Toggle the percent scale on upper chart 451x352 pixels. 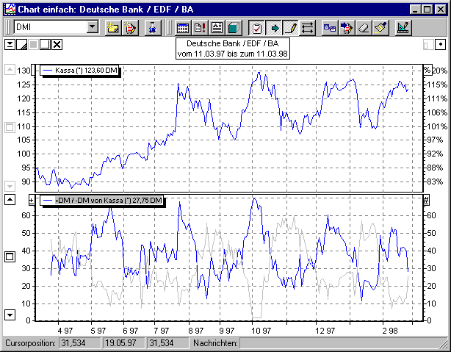pos(426,70)
